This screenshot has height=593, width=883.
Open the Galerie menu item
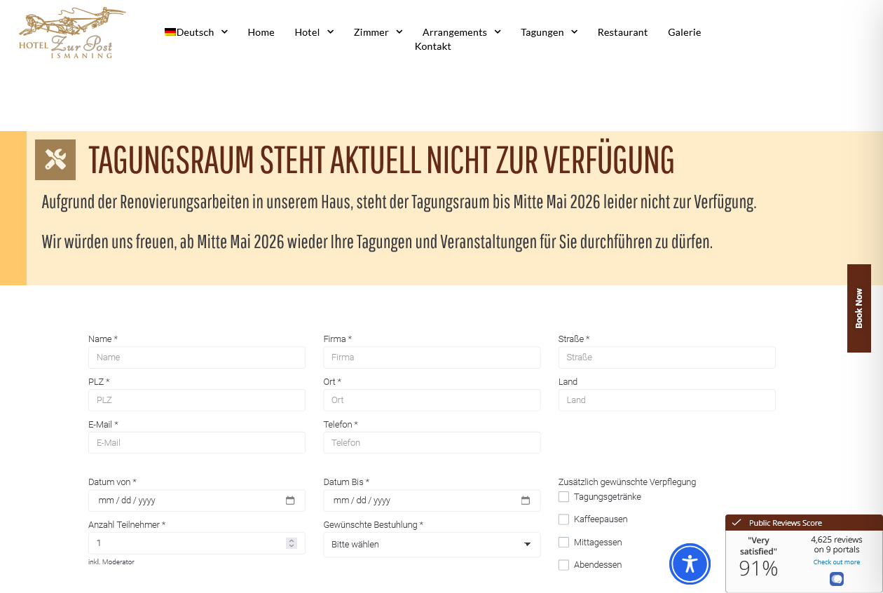(x=684, y=32)
